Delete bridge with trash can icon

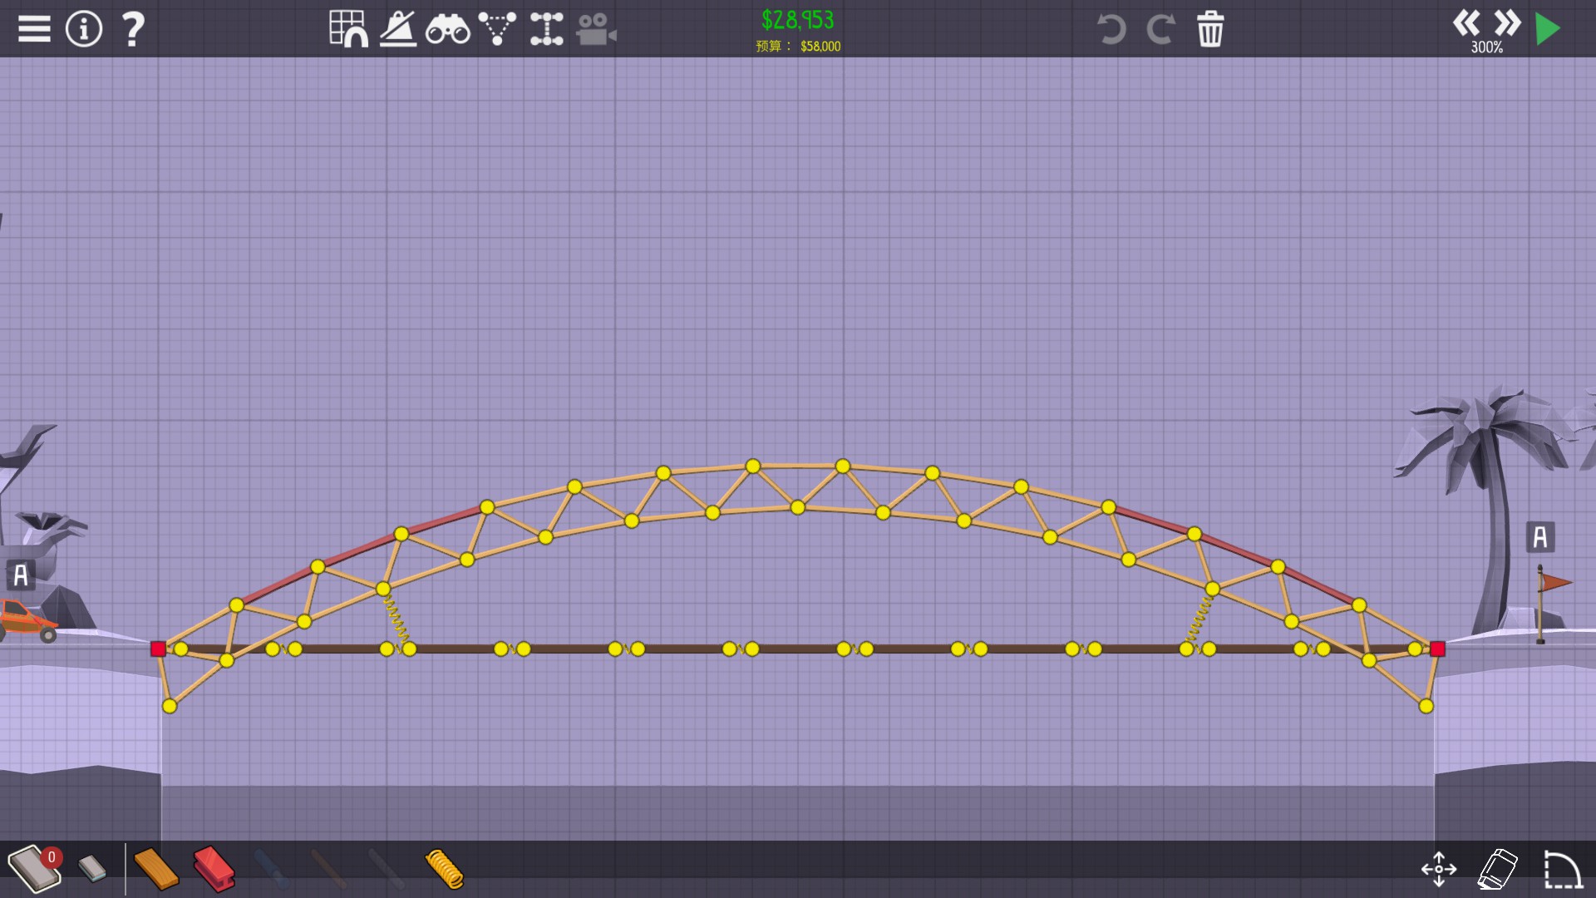[x=1210, y=29]
